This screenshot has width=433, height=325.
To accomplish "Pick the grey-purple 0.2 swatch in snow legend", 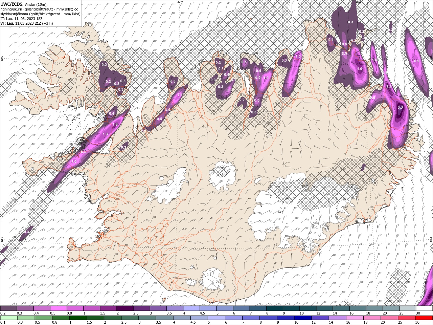I will (8, 308).
